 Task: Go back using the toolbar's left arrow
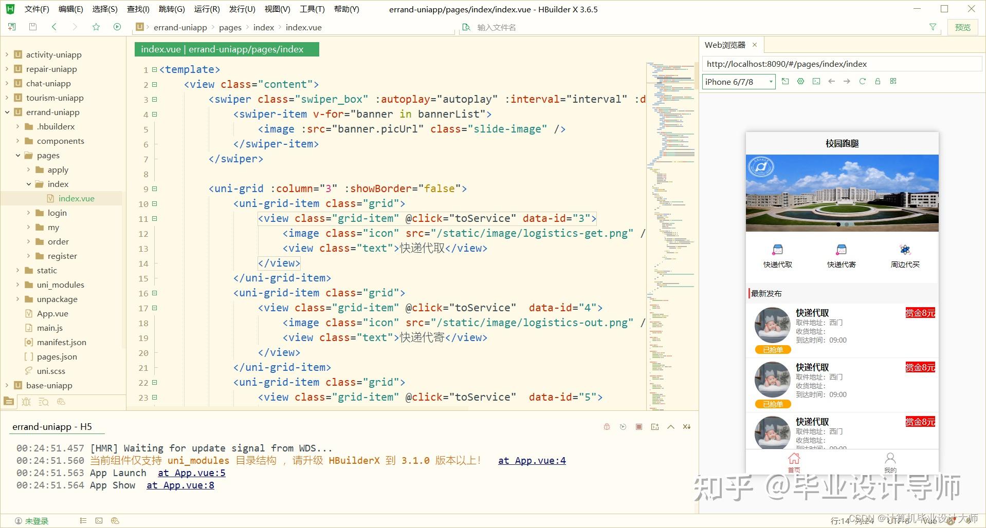pos(54,27)
